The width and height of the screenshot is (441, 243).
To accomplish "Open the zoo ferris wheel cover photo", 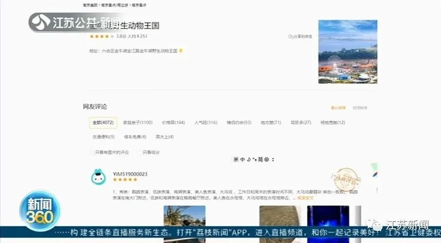I will (347, 51).
